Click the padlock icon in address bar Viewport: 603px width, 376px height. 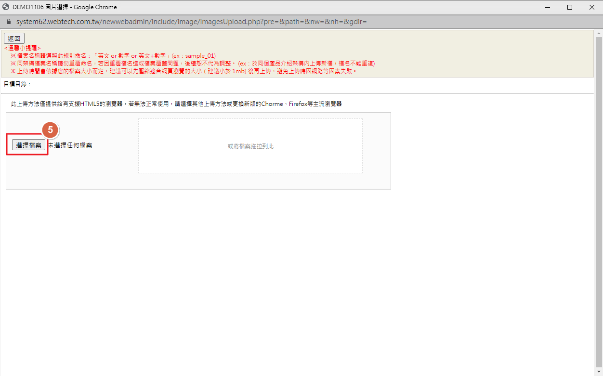click(8, 22)
